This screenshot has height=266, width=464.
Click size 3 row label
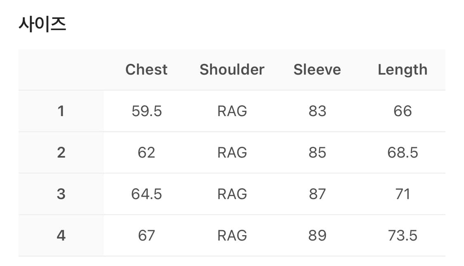(61, 194)
